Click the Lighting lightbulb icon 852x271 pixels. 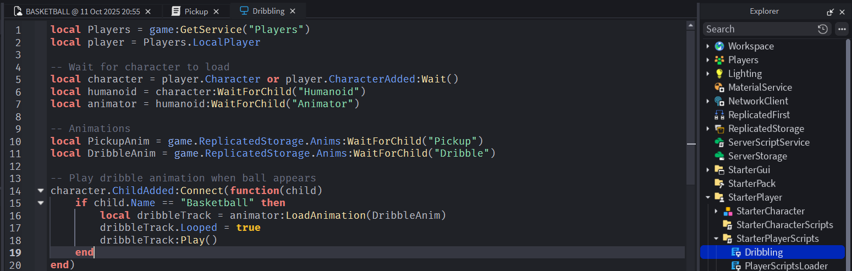[719, 74]
